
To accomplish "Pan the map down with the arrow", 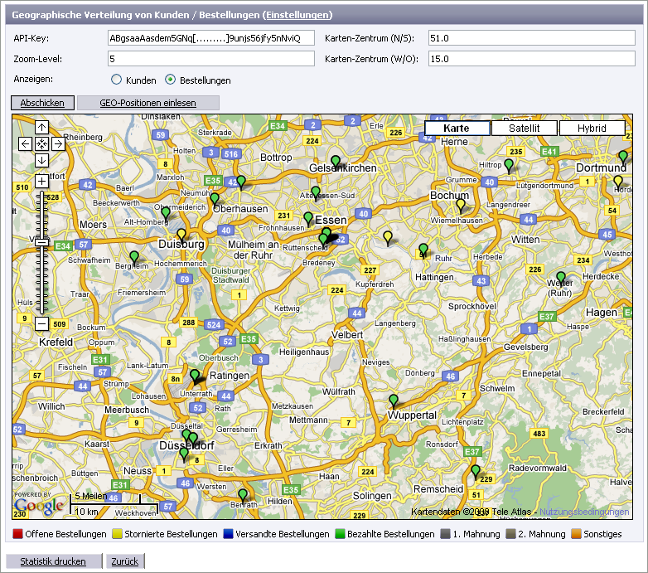I will tap(41, 160).
